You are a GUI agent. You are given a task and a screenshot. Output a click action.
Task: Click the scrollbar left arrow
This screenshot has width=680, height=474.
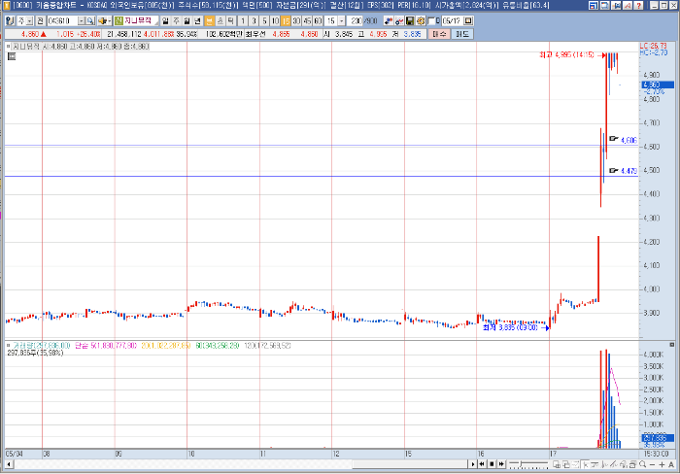point(9,464)
